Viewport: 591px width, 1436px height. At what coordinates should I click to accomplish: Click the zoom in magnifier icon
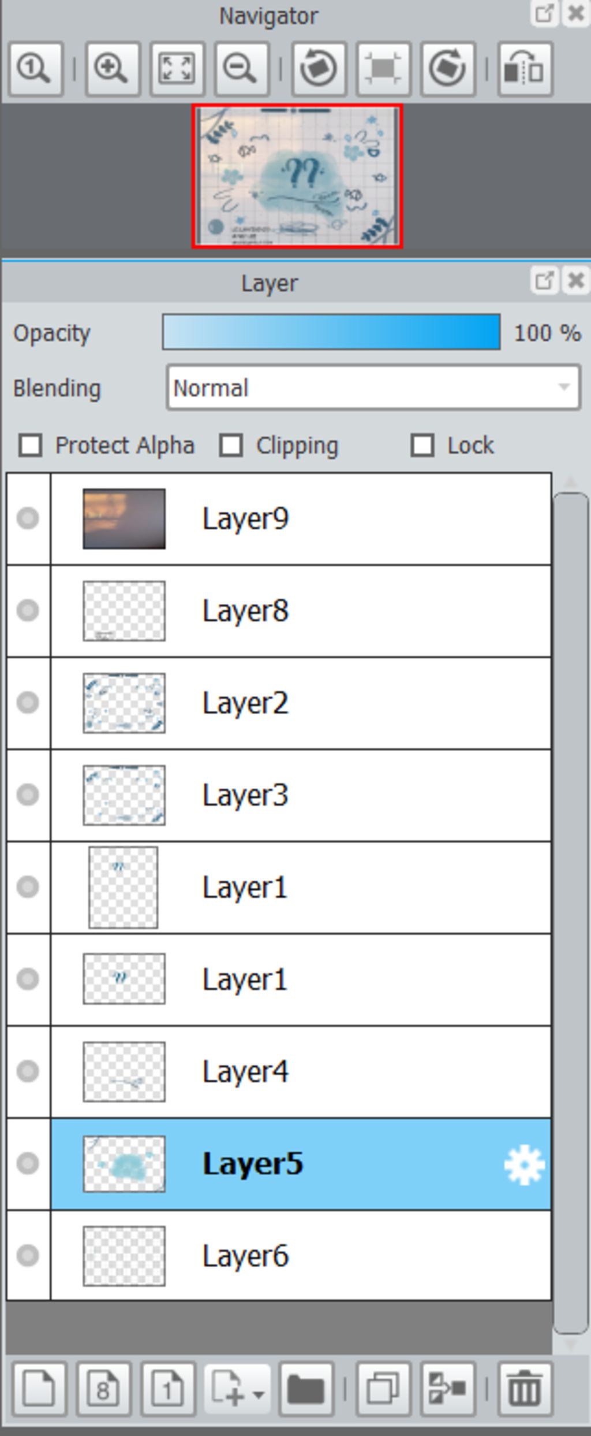pyautogui.click(x=113, y=69)
